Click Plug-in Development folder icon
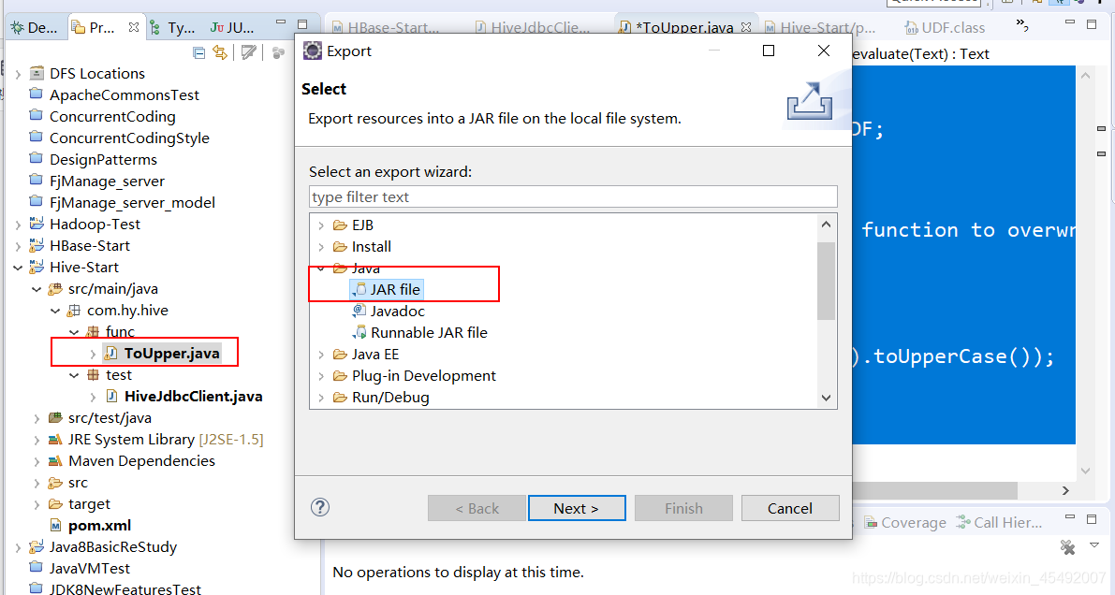Viewport: 1115px width, 595px height. 340,375
